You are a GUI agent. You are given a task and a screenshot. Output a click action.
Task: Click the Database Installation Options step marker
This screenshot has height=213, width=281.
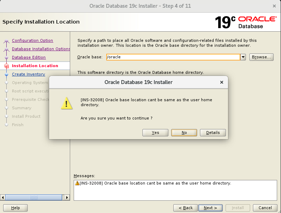[x=6, y=49]
